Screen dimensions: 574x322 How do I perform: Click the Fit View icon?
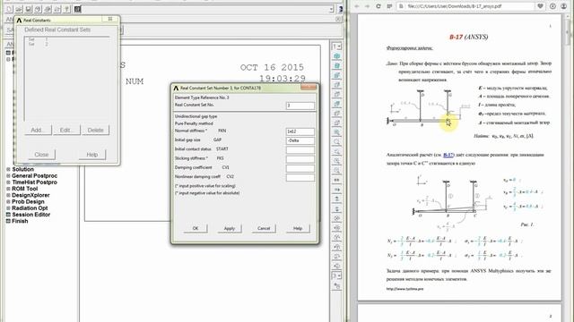[337, 132]
